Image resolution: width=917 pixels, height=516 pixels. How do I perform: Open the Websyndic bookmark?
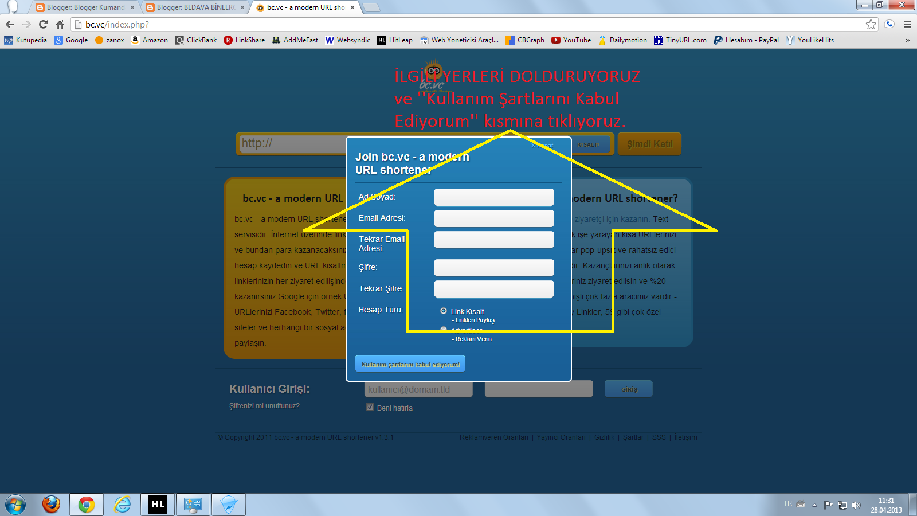(348, 40)
